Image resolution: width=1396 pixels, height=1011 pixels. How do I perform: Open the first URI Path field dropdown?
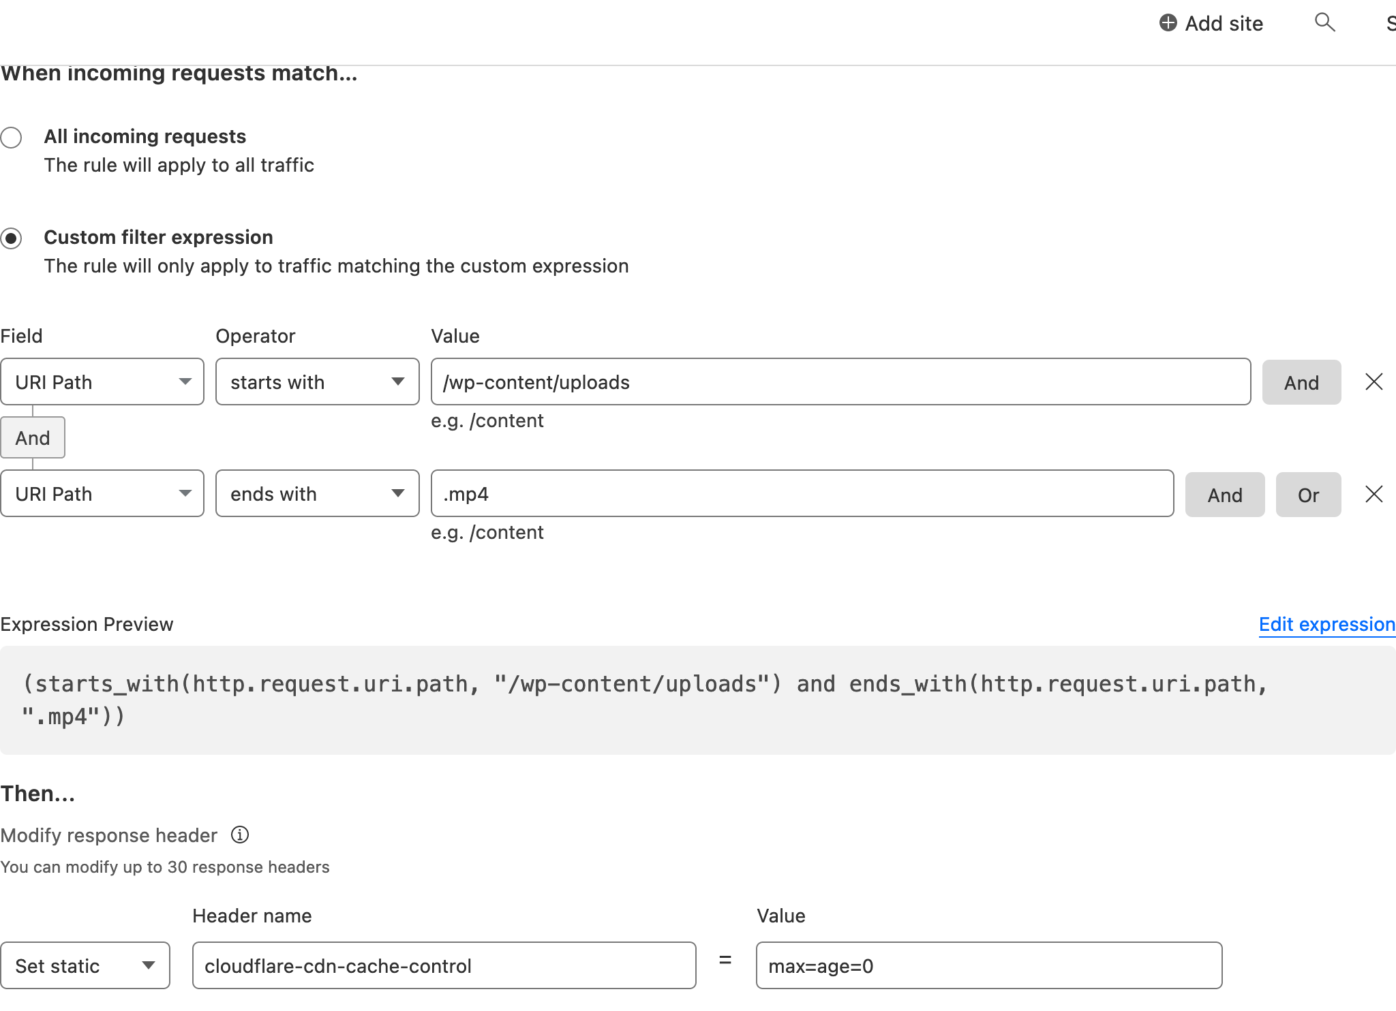[102, 382]
